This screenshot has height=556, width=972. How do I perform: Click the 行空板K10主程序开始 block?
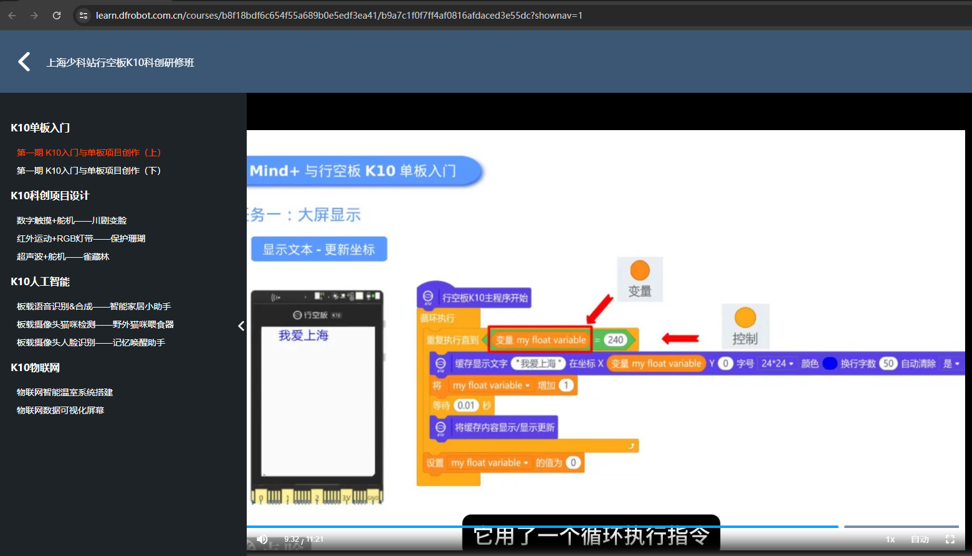coord(474,297)
